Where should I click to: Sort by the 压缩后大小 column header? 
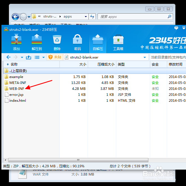102,64
